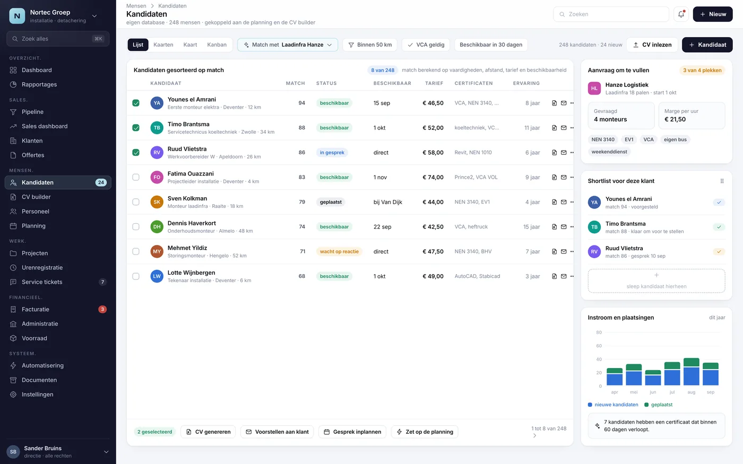Select Sven Kolkman checkbox

(x=136, y=202)
